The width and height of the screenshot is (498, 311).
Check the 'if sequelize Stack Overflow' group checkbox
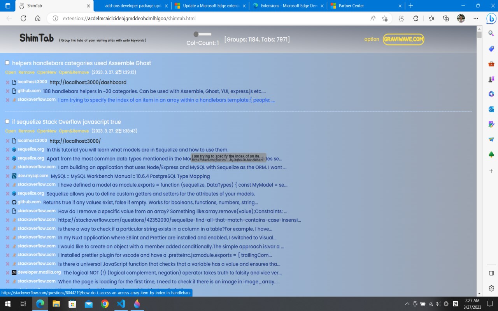7,121
